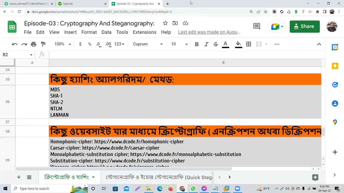Screen dimensions: 344x193
Task: Open Google Calendar in the side panel
Action: 335,47
